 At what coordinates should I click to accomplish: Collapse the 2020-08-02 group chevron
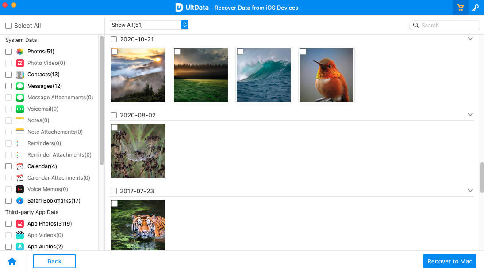click(470, 115)
